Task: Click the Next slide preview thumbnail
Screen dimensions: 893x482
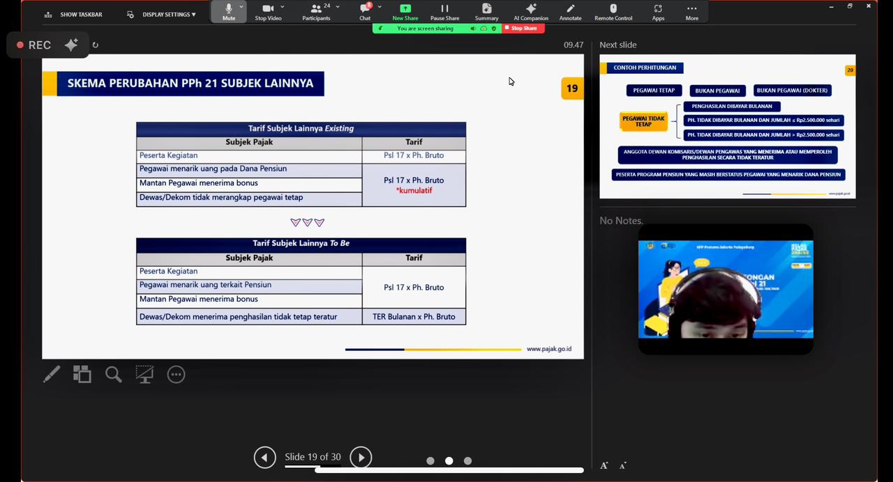Action: 727,127
